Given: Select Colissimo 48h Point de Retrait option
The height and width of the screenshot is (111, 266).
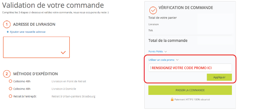Looking at the screenshot, I should click(11, 81).
